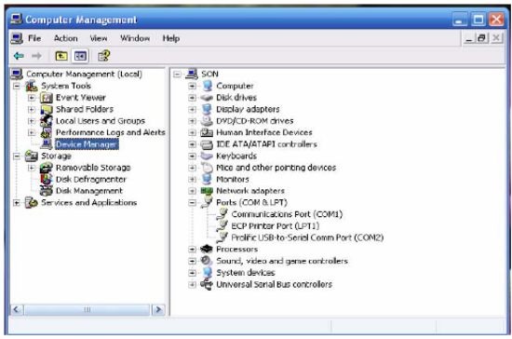Open the File menu
The height and width of the screenshot is (339, 512).
(34, 38)
